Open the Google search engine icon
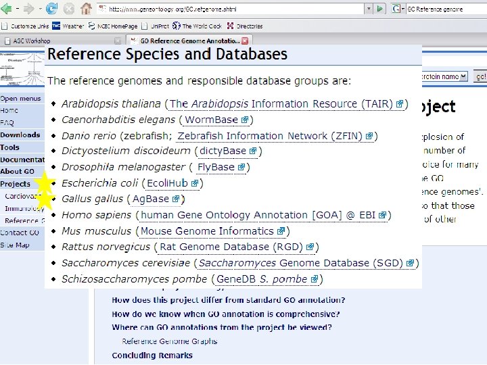 pyautogui.click(x=396, y=9)
